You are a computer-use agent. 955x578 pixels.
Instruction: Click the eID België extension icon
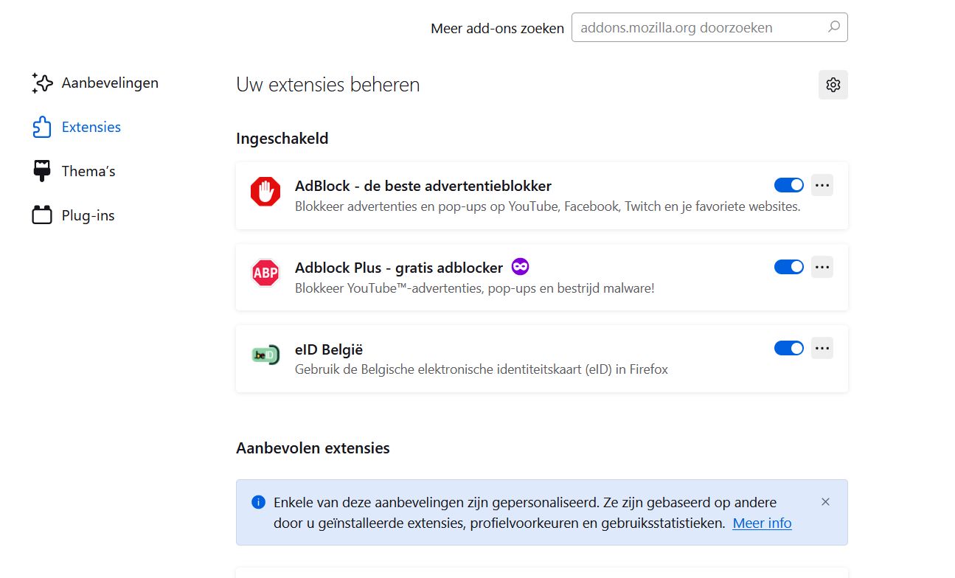[x=265, y=354]
